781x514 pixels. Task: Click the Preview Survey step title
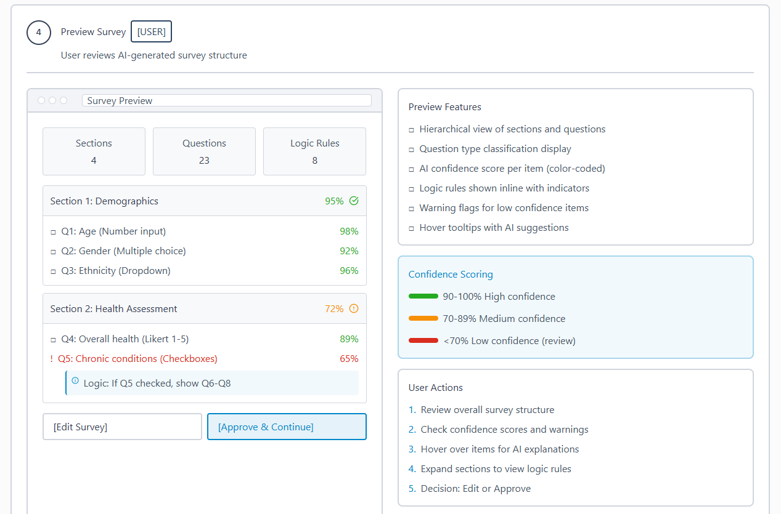click(x=93, y=32)
